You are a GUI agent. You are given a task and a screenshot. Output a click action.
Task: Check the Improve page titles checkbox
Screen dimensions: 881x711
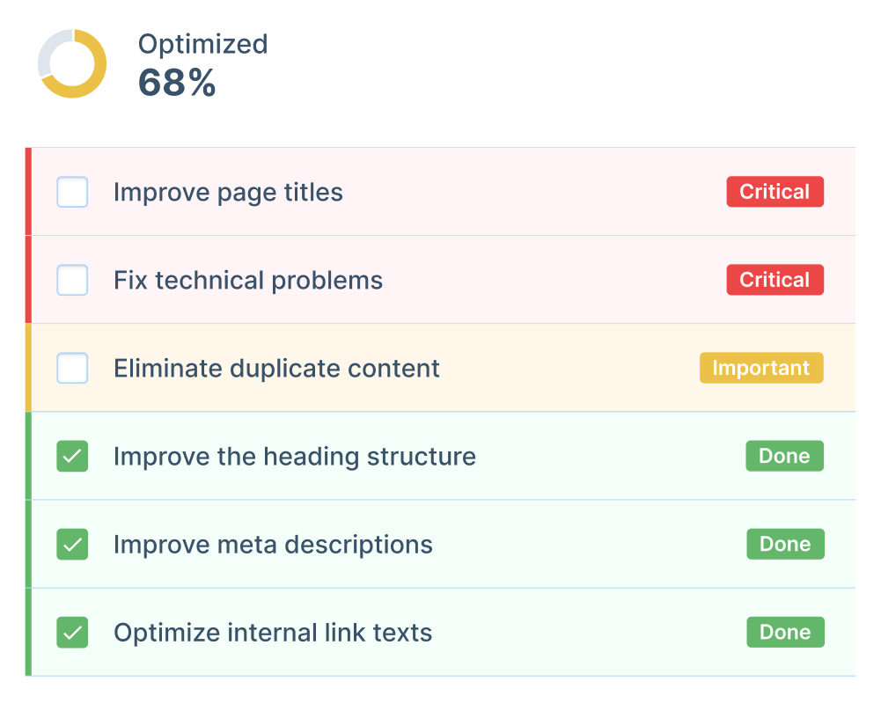(72, 192)
